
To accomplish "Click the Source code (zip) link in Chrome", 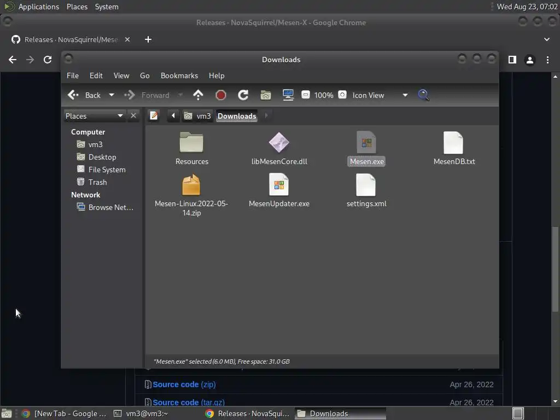I will coord(184,384).
